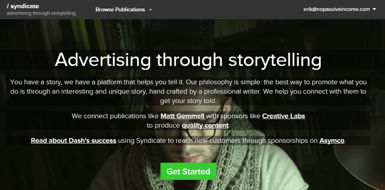Open the Browse Publications menu

[120, 9]
